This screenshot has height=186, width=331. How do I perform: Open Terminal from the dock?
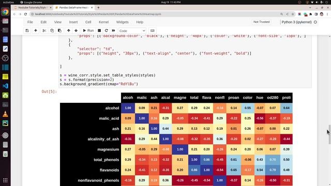point(5,30)
